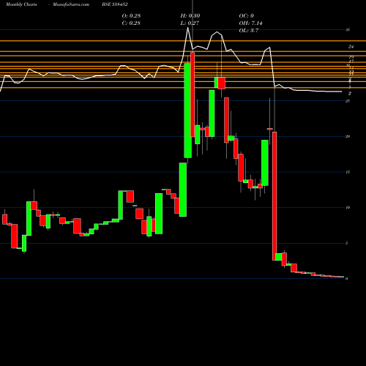The width and height of the screenshot is (366, 366).
Task: Select the L: 0.27 low value
Action: point(190,23)
